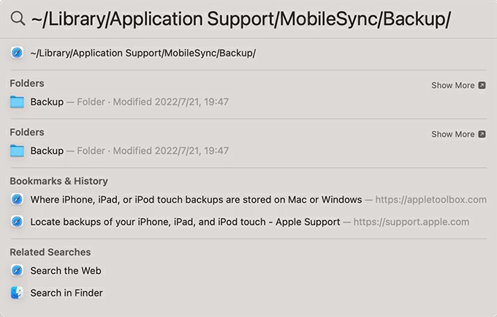Choose Search in Finder under Related Searches

click(67, 293)
